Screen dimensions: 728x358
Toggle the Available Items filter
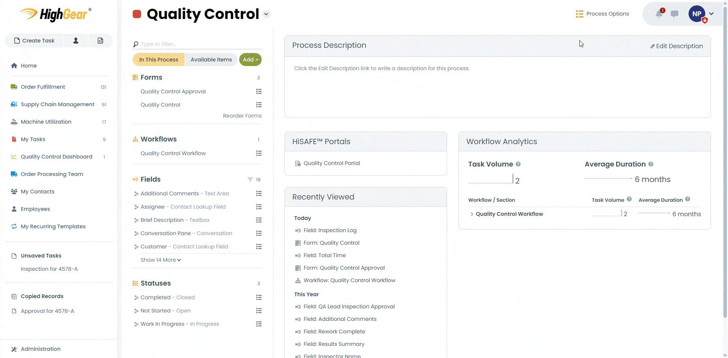click(x=211, y=60)
